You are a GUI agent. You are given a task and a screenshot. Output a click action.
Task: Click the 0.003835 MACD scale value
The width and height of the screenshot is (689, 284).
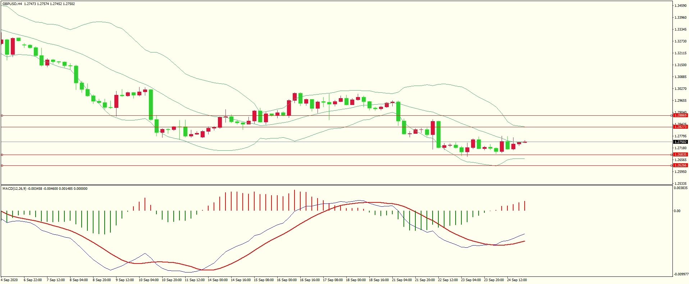(681, 188)
